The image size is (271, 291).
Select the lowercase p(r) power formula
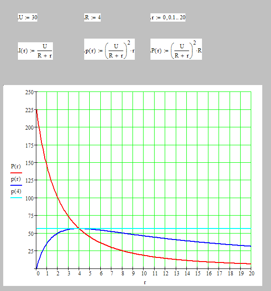point(110,49)
